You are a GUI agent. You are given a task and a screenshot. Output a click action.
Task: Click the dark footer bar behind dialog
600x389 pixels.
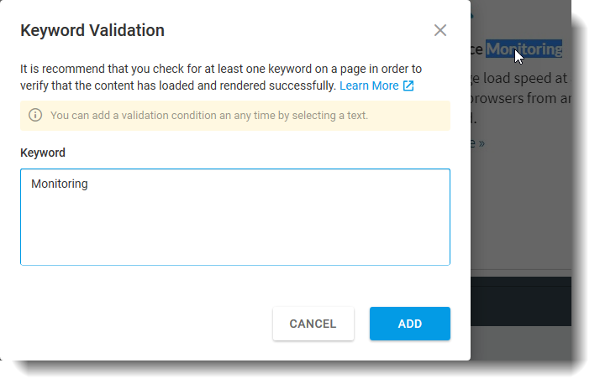521,301
